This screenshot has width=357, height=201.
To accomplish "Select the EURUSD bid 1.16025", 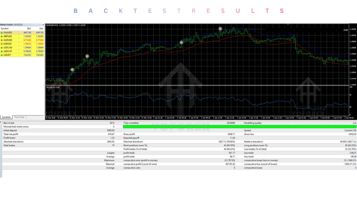I will pos(27,44).
